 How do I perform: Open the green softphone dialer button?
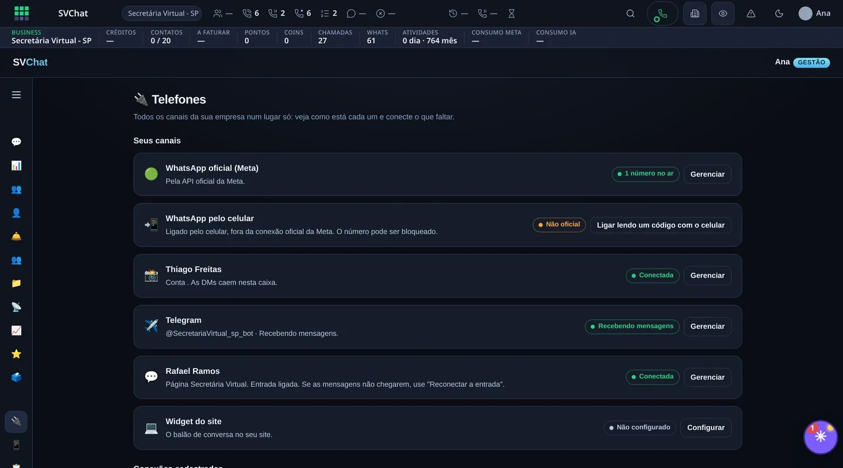pyautogui.click(x=663, y=13)
